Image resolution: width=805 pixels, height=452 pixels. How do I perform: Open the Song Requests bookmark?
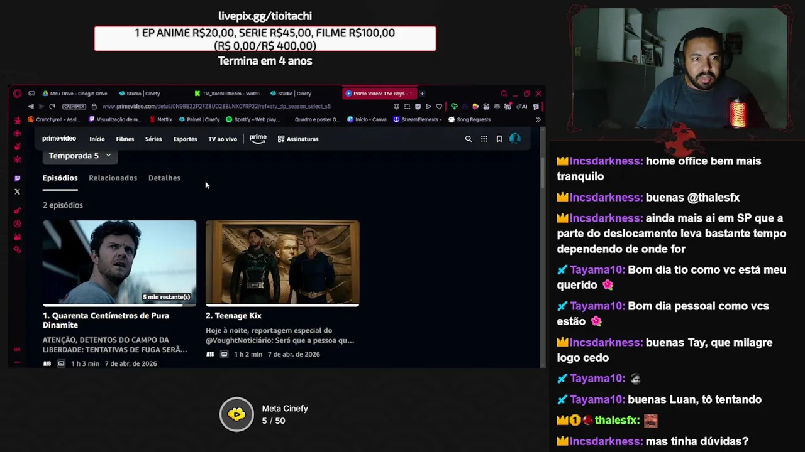click(x=469, y=119)
